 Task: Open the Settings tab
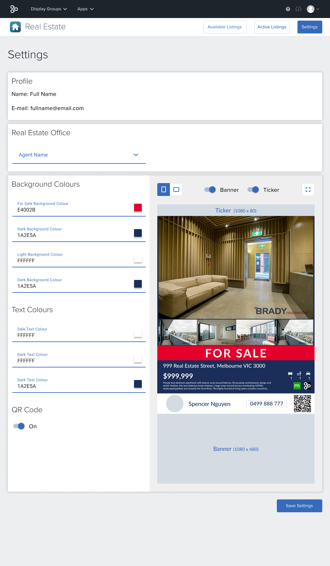point(310,27)
